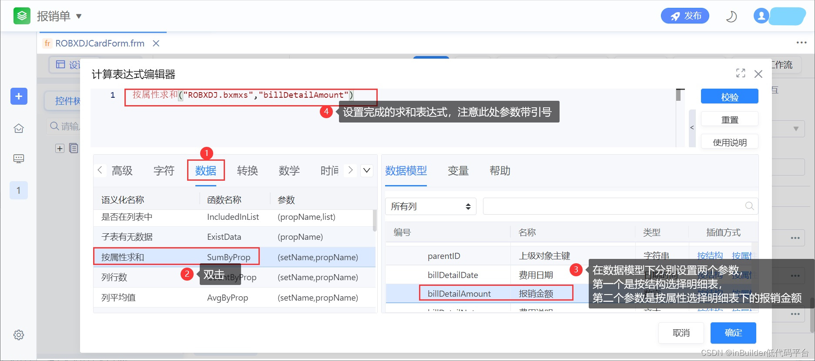Open the more options ellipsis at top right
This screenshot has height=361, width=815.
click(x=801, y=43)
